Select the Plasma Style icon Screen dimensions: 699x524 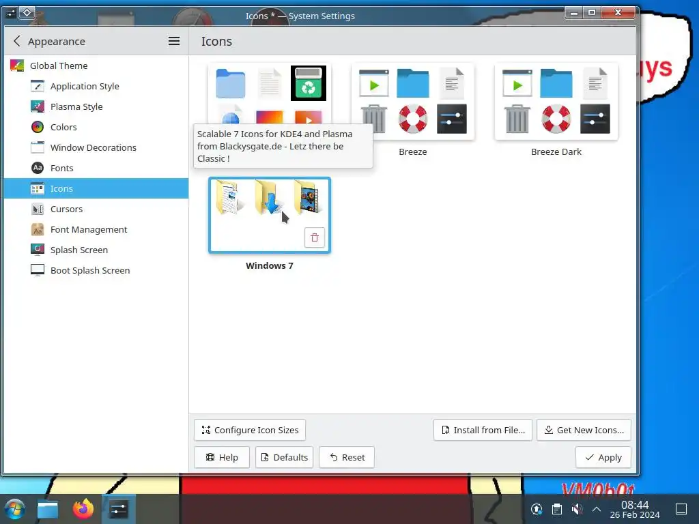pyautogui.click(x=38, y=106)
